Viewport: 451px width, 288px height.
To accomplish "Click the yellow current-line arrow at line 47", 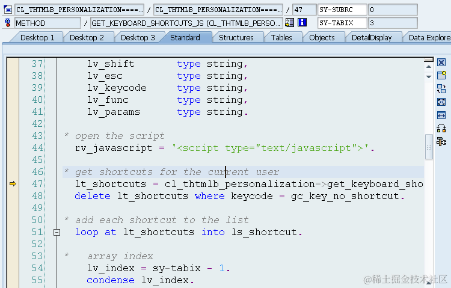I will [13, 183].
